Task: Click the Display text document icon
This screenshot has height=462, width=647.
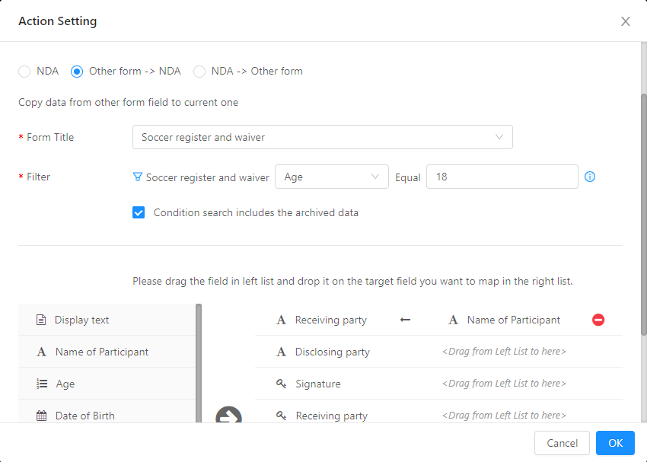Action: 41,320
